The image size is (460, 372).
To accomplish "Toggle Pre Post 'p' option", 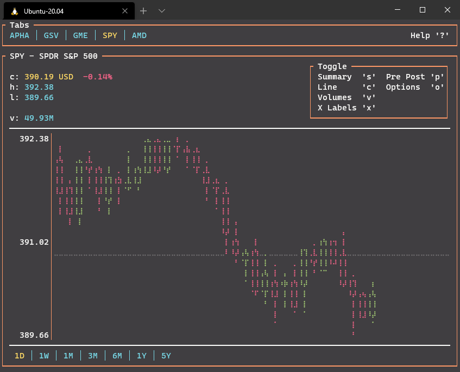I will 415,77.
